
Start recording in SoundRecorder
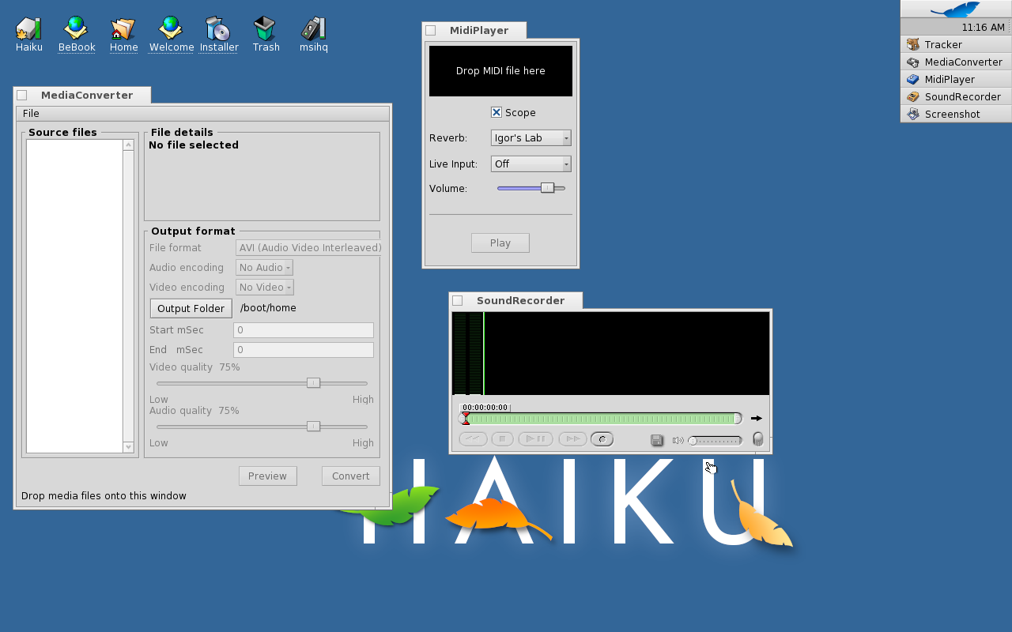pyautogui.click(x=602, y=439)
